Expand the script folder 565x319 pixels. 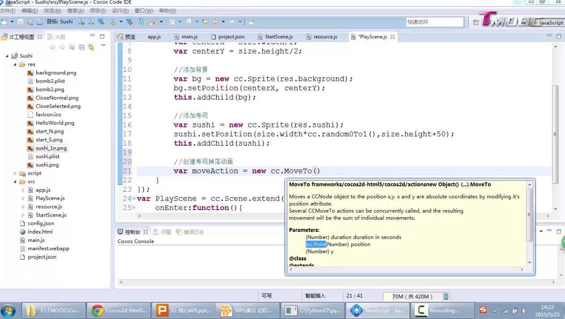(x=16, y=173)
